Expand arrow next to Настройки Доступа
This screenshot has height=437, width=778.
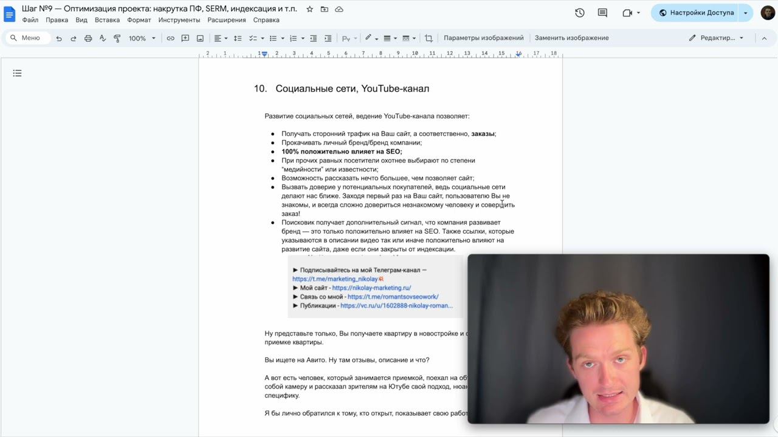coord(746,13)
